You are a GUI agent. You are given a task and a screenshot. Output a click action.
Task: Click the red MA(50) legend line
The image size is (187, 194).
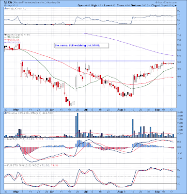pos(5,40)
